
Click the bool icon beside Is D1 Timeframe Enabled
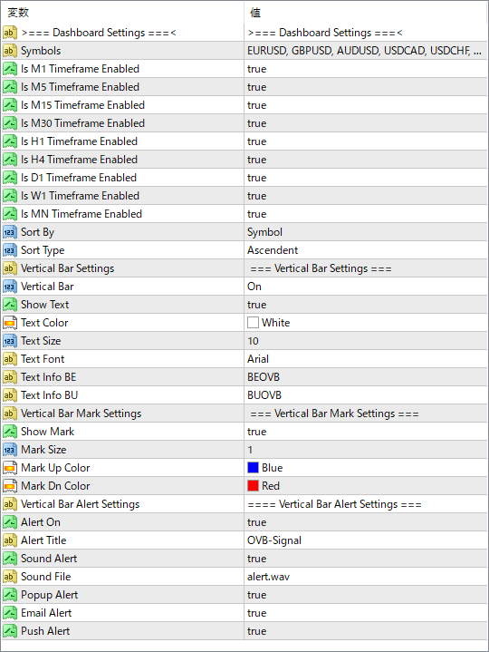pos(10,178)
